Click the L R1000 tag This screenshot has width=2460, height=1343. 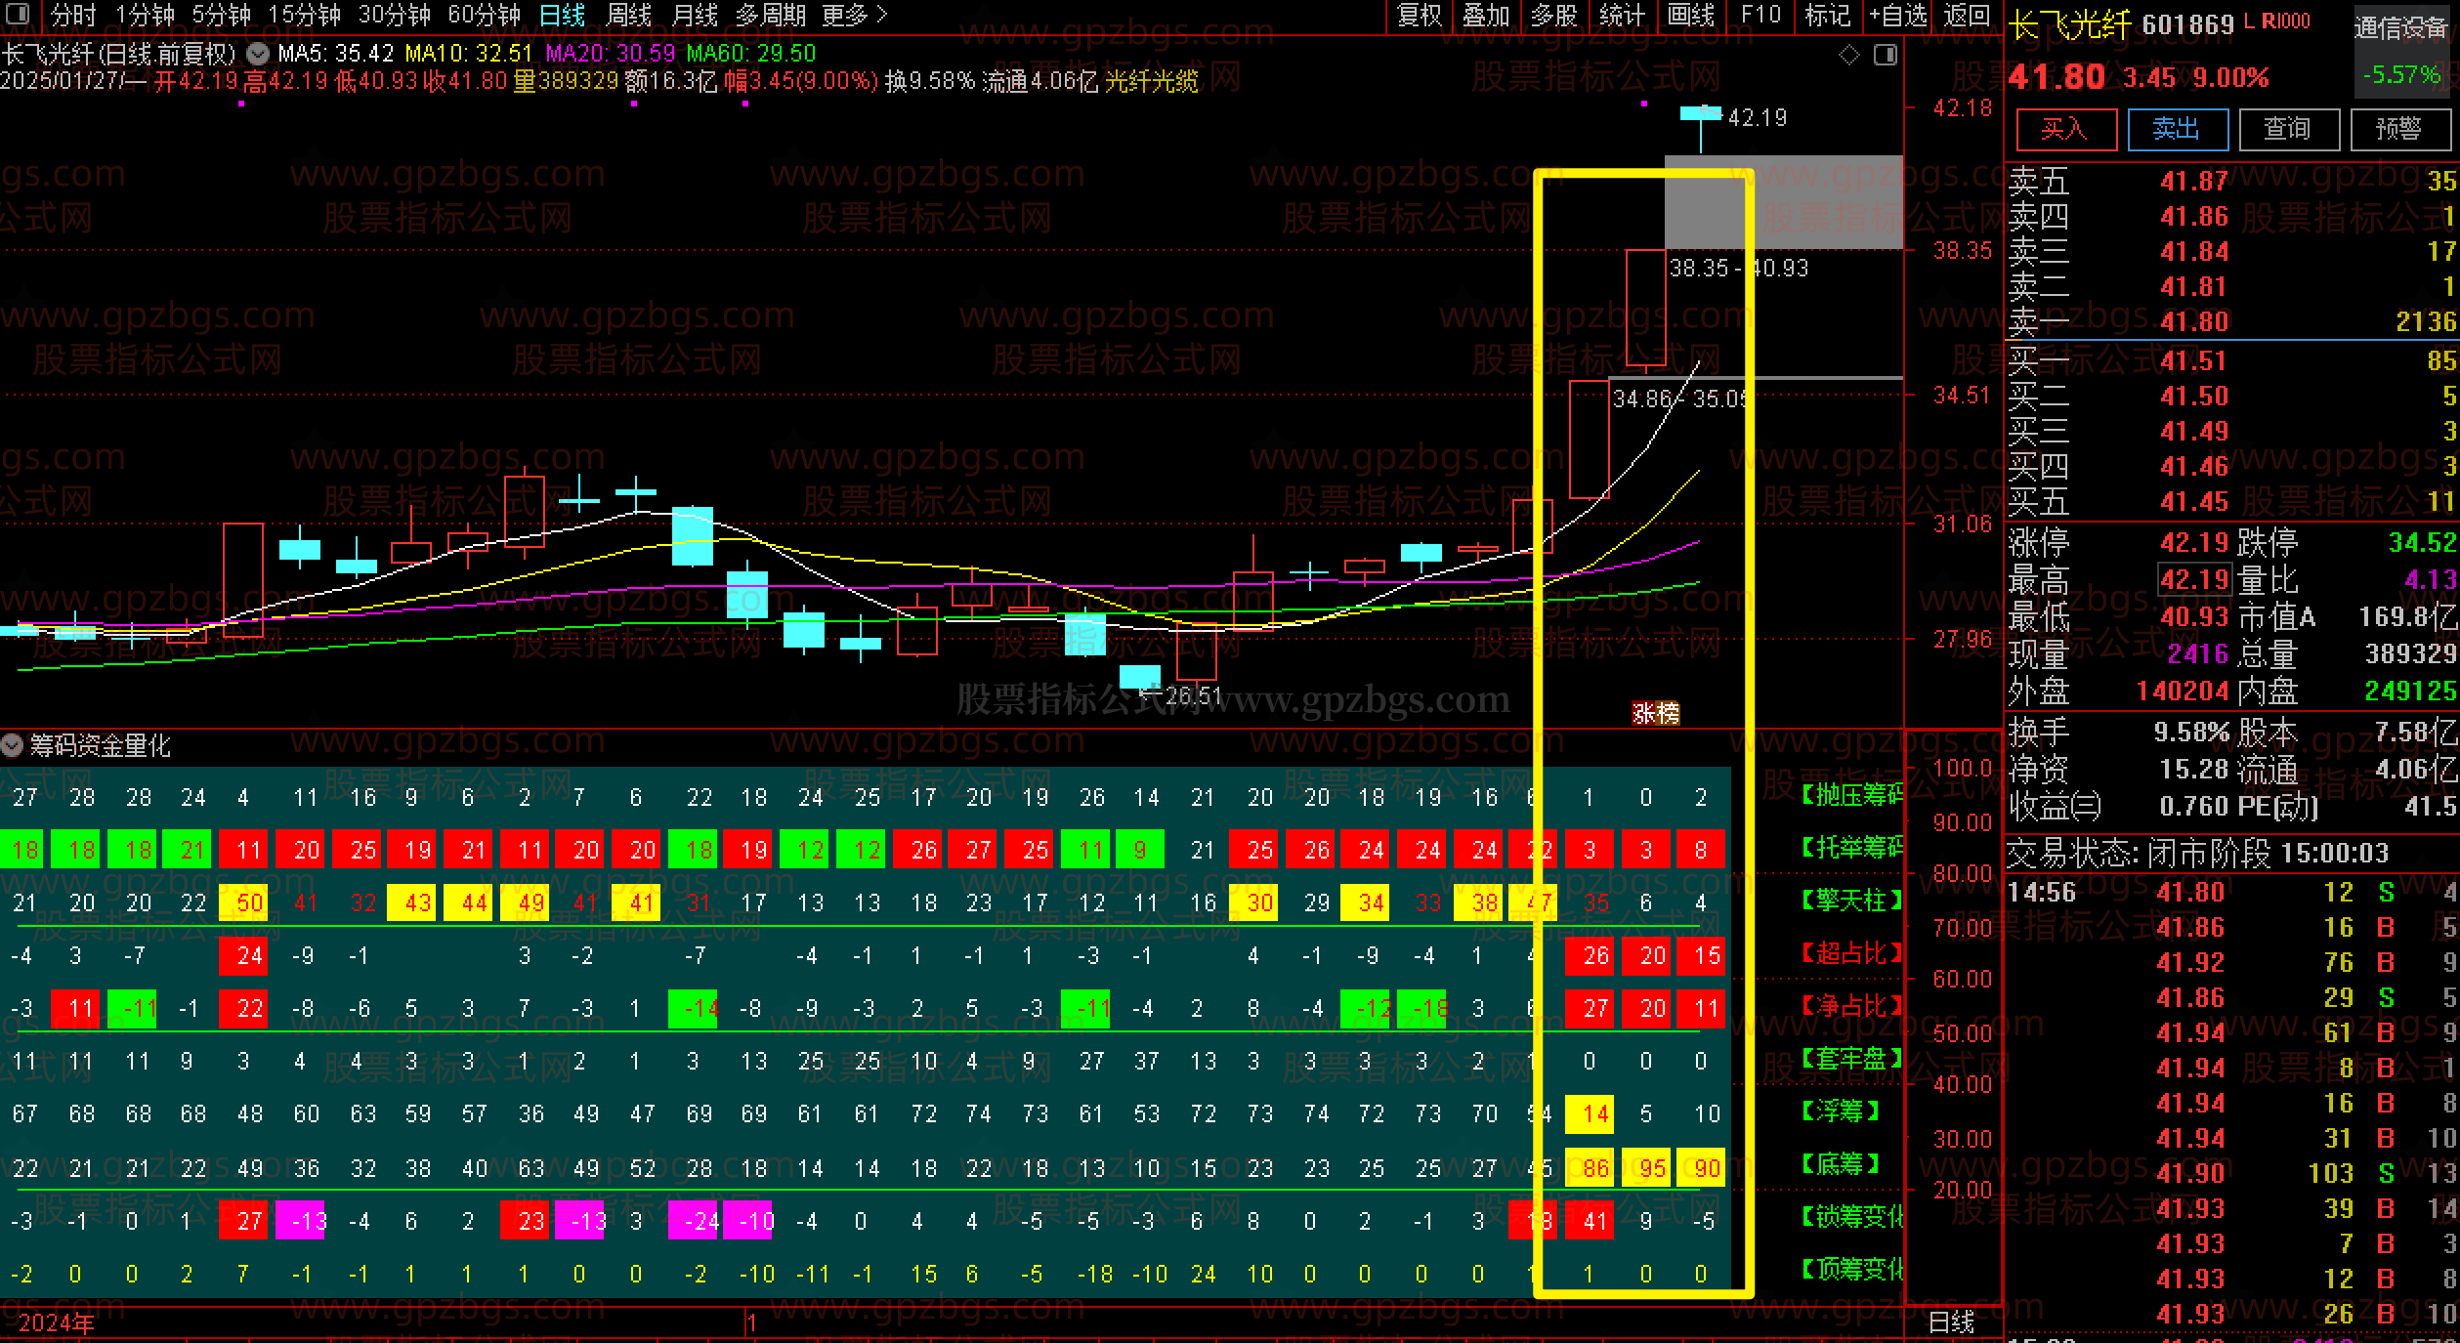point(2277,21)
